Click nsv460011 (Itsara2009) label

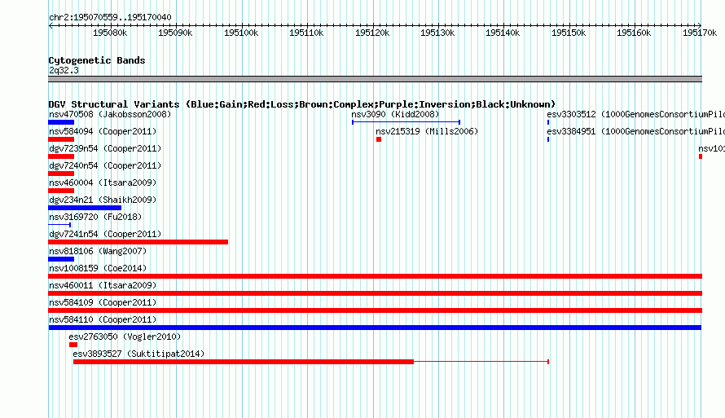[103, 285]
